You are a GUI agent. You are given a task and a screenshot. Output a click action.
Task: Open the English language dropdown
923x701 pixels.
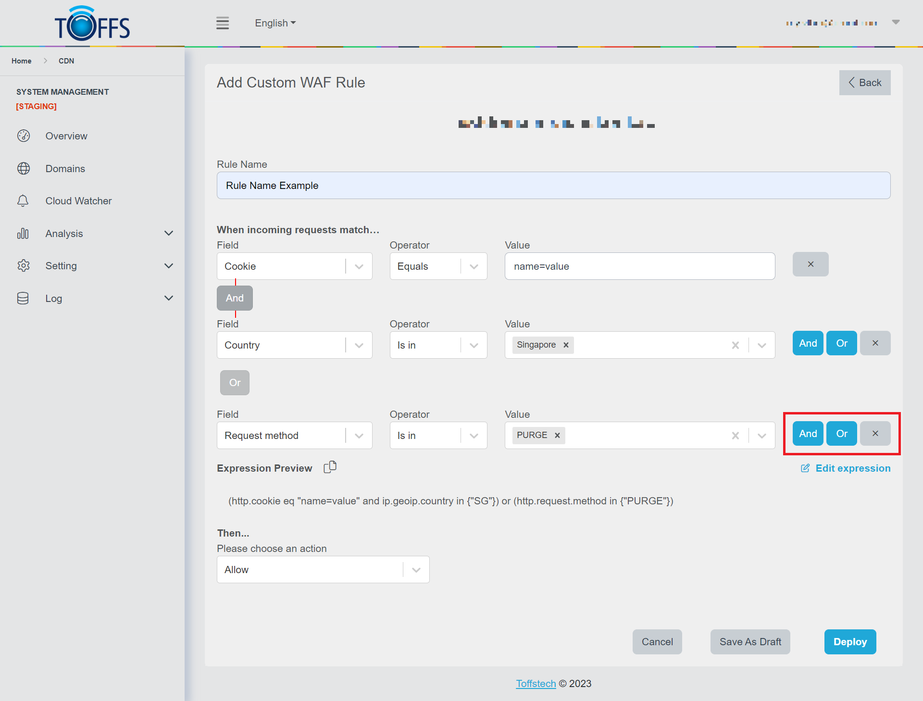[x=275, y=23]
